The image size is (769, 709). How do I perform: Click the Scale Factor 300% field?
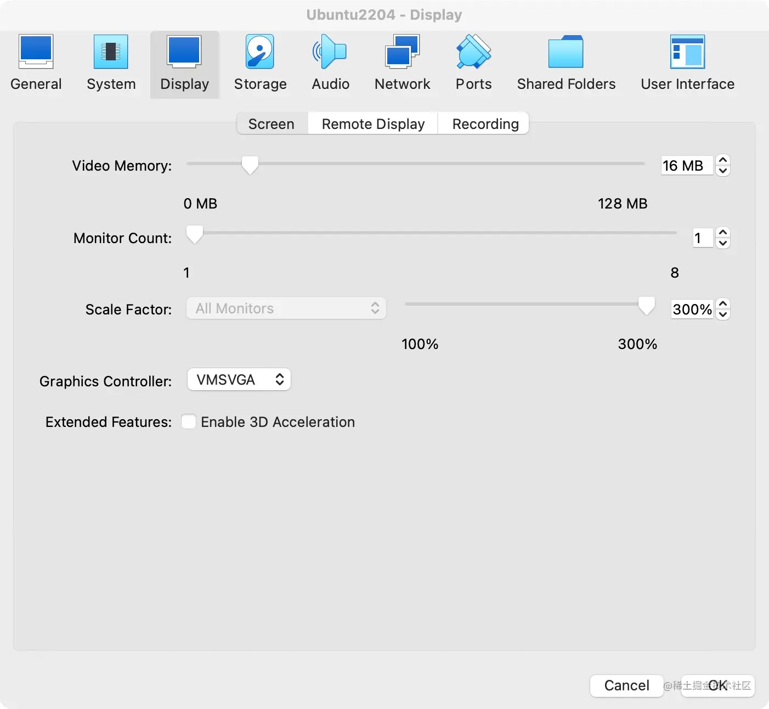[692, 309]
